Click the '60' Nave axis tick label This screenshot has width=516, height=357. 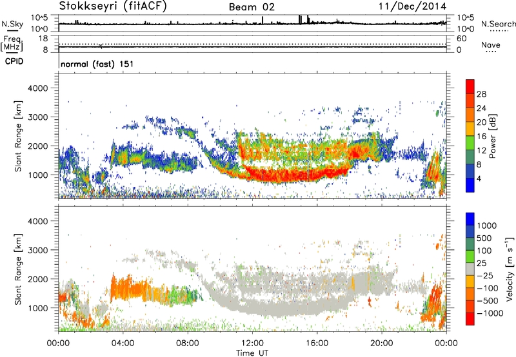click(461, 39)
